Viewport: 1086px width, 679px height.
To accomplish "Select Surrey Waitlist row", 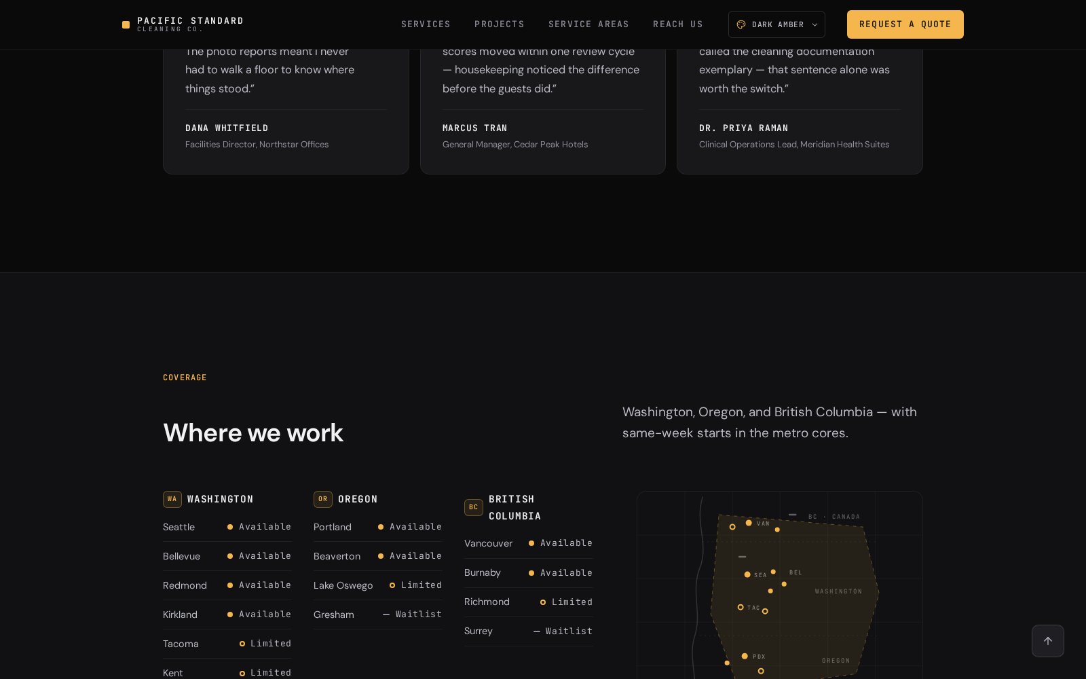I will [529, 631].
